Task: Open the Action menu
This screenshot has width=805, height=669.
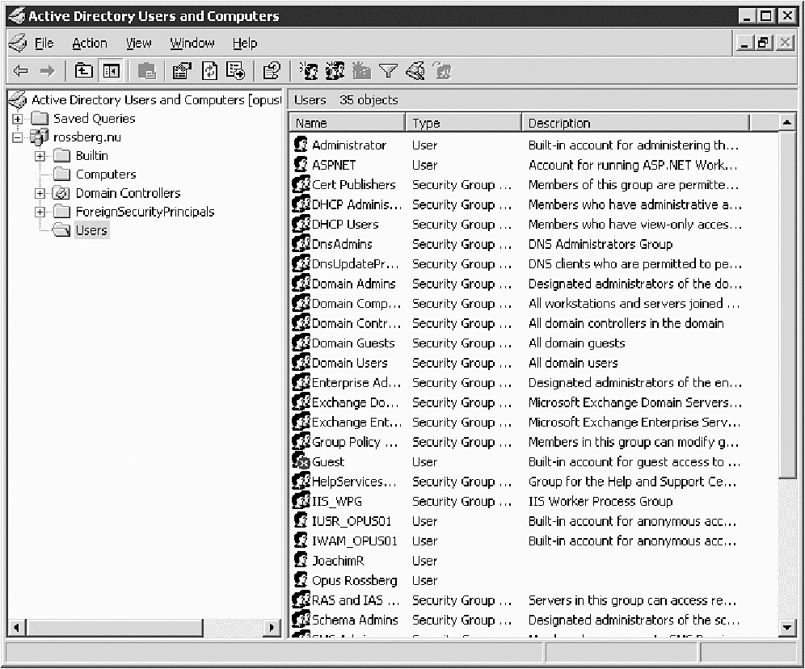Action: pos(89,44)
